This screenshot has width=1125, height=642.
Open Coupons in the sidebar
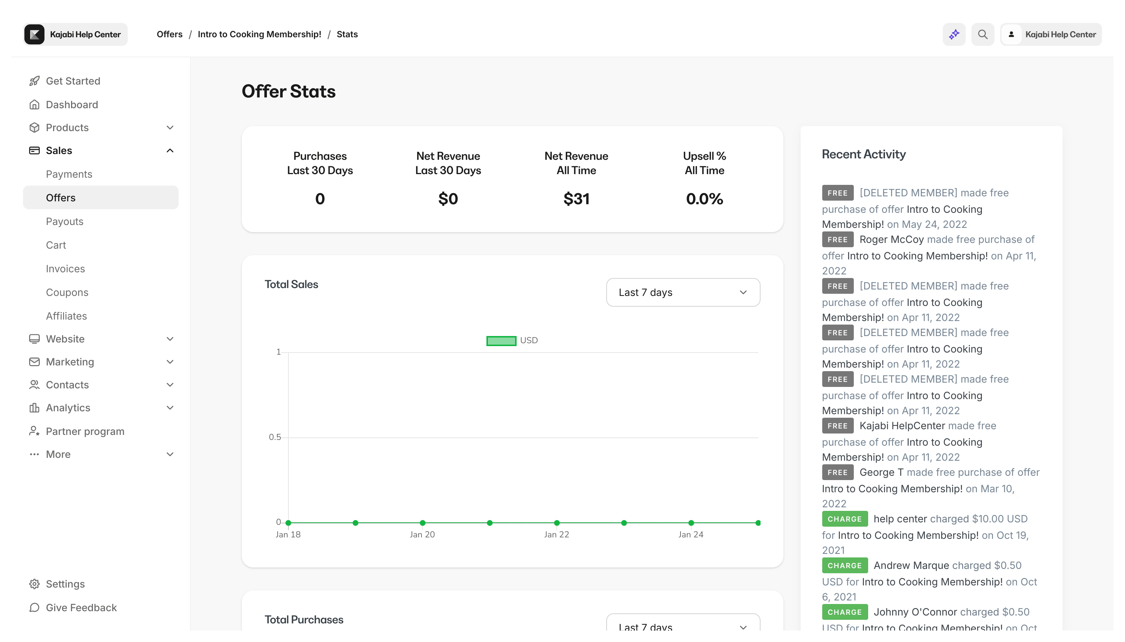(x=67, y=292)
